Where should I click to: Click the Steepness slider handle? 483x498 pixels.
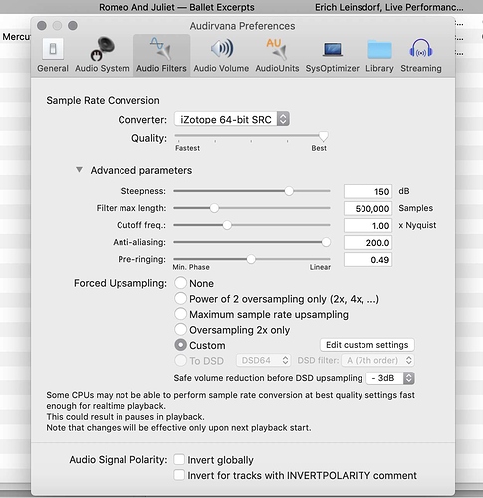[x=289, y=191]
